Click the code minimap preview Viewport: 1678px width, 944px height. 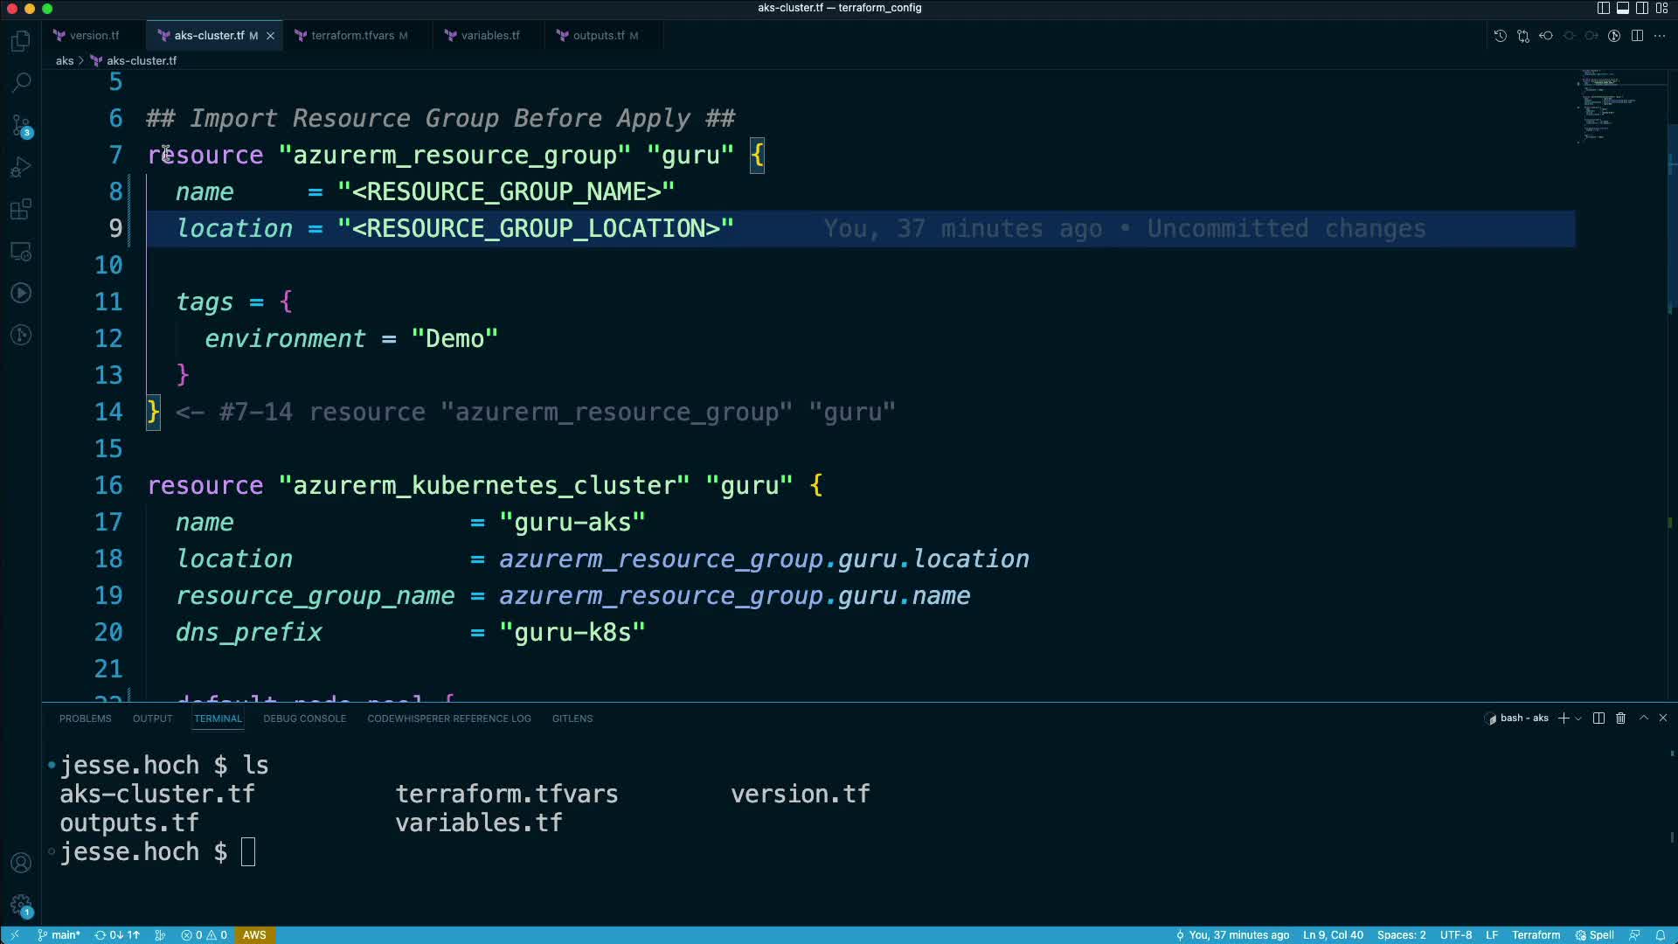[1604, 105]
